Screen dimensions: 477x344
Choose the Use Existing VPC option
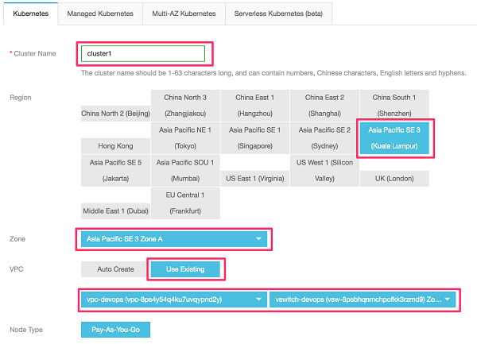point(184,269)
